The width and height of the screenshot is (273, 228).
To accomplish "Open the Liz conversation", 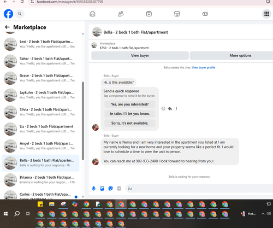I will 40,129.
